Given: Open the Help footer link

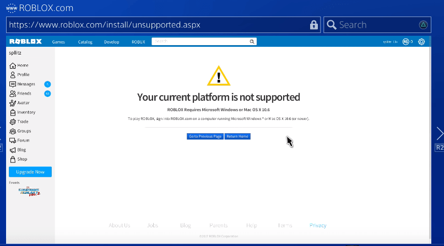Looking at the screenshot, I should click(251, 225).
